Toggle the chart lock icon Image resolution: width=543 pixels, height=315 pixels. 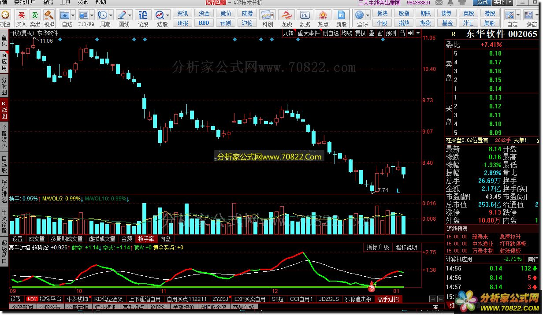402,33
